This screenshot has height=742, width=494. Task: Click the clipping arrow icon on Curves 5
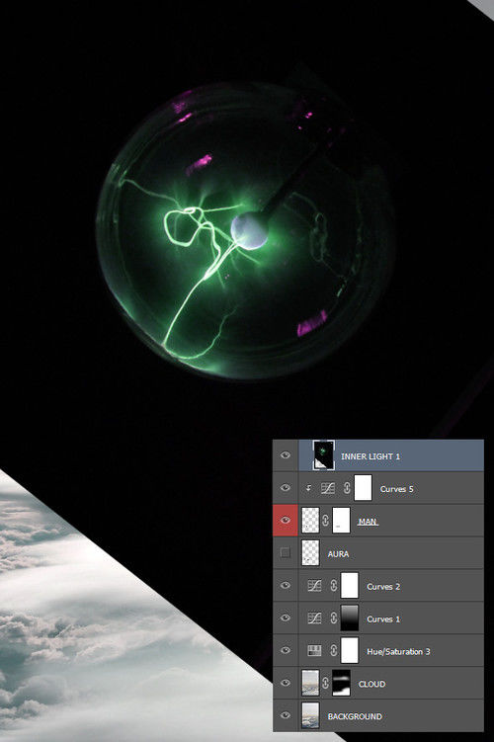308,488
